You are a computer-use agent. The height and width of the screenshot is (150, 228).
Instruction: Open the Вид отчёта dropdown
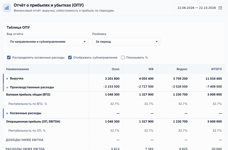48,42
